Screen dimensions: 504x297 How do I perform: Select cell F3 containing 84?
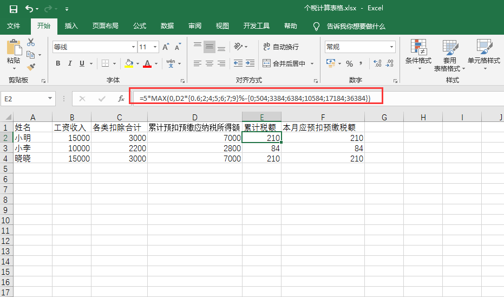(323, 148)
